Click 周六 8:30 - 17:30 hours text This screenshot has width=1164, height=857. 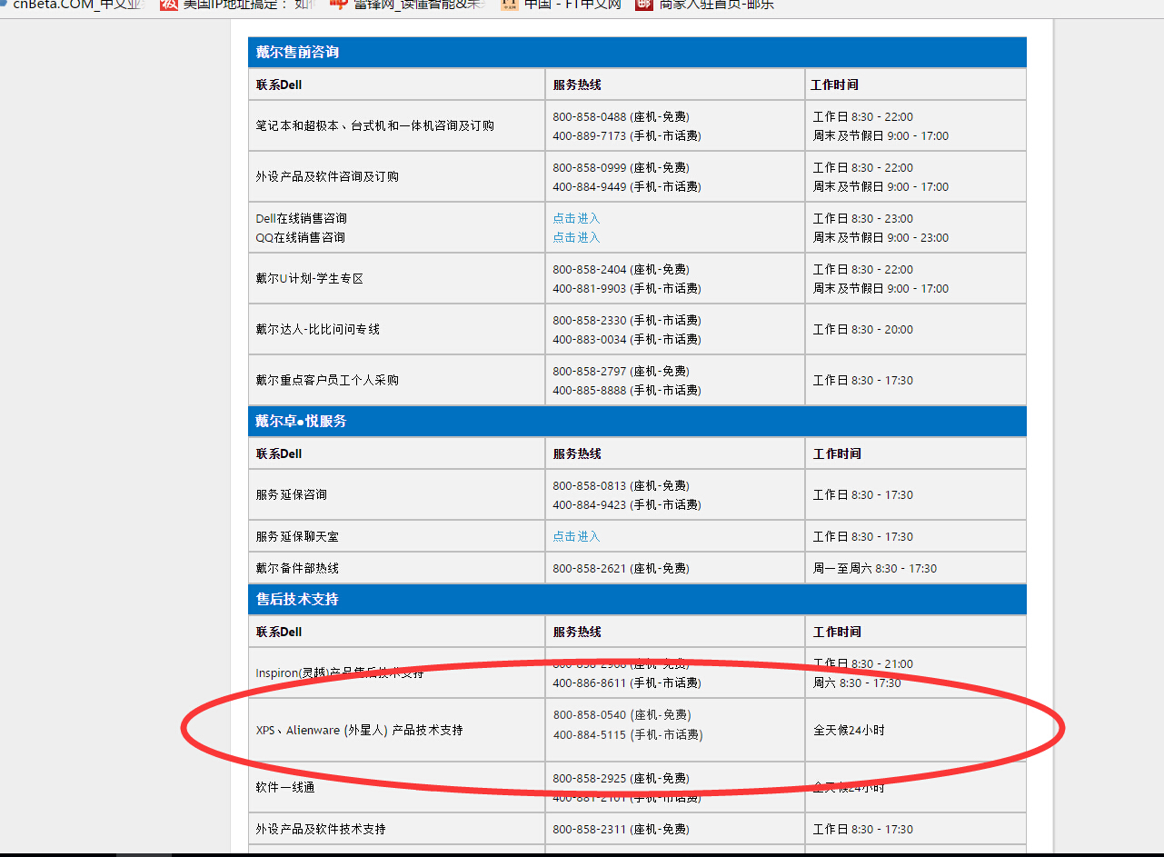click(x=857, y=683)
